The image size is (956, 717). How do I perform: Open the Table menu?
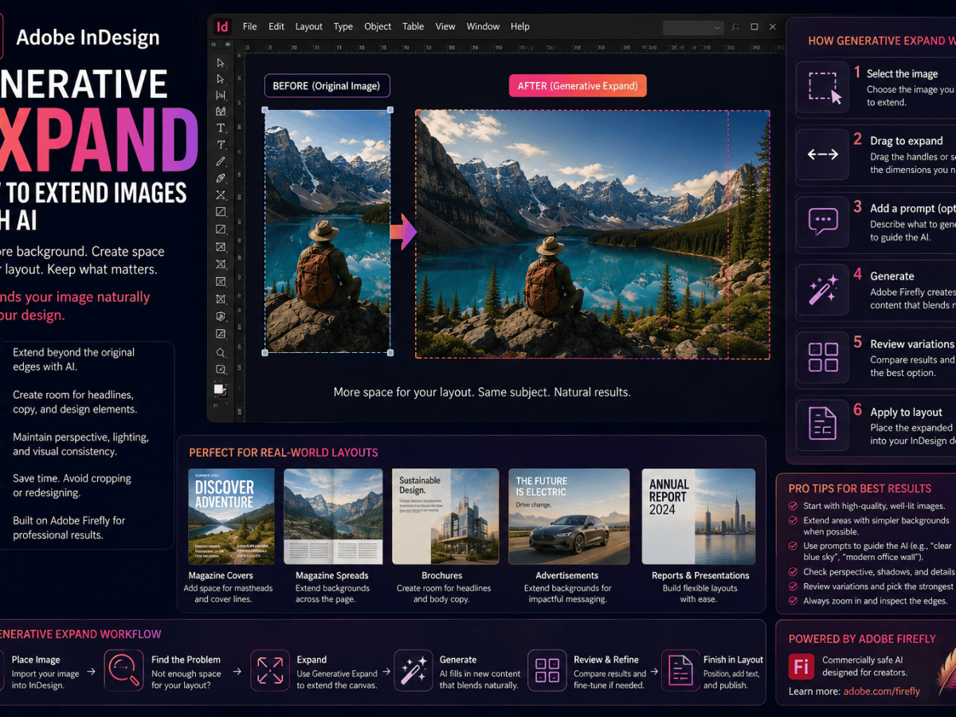(413, 26)
